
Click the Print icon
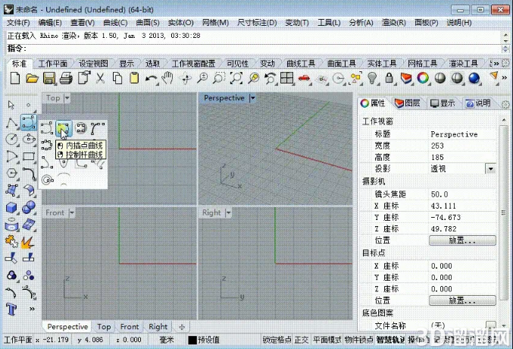click(66, 79)
